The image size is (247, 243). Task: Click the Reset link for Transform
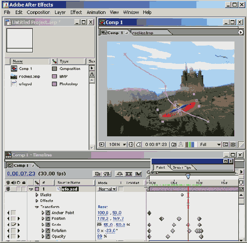[x=103, y=207]
